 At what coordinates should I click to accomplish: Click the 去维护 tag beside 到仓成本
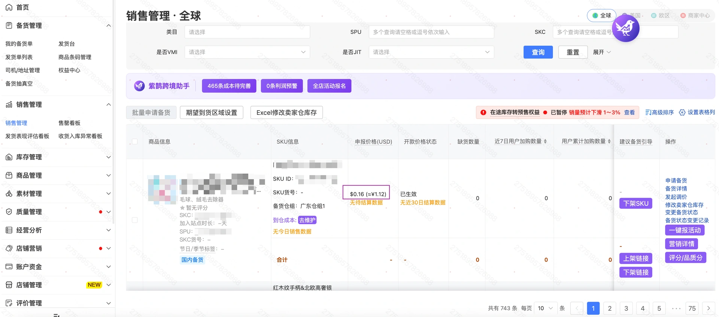(307, 220)
